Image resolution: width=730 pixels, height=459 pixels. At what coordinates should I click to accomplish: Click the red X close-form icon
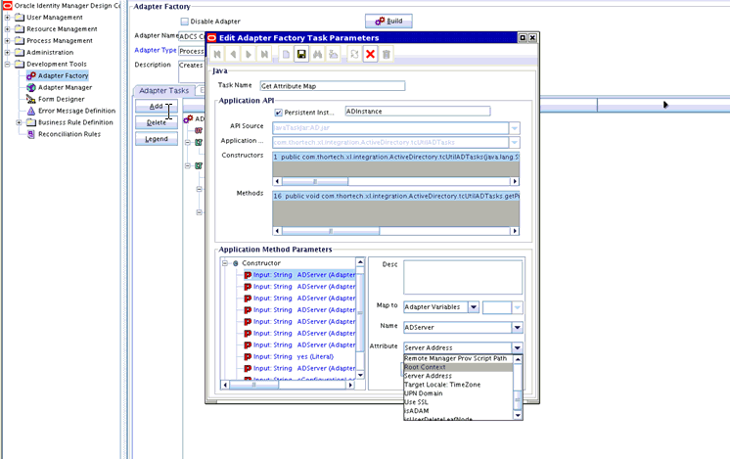pyautogui.click(x=370, y=55)
